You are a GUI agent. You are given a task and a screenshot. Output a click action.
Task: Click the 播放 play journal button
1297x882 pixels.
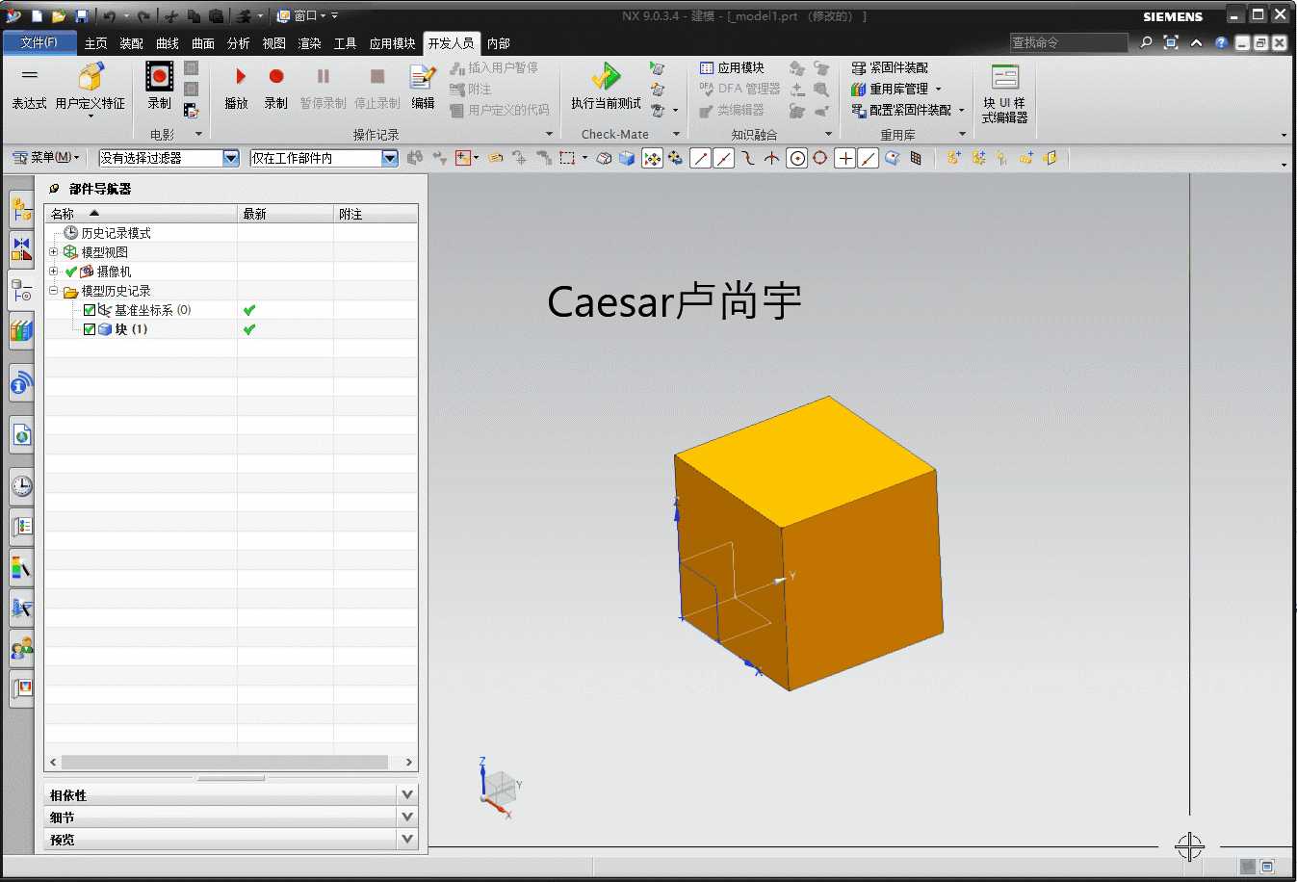point(237,87)
